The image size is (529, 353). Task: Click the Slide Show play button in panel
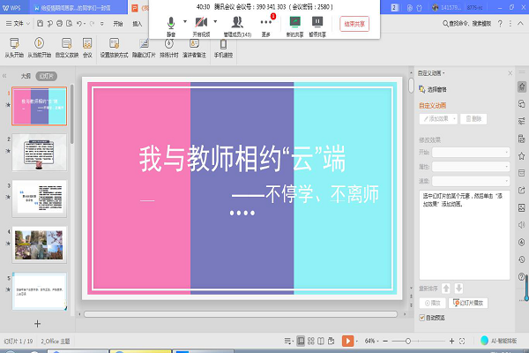(x=468, y=303)
